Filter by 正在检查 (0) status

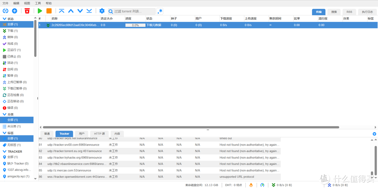(17, 95)
